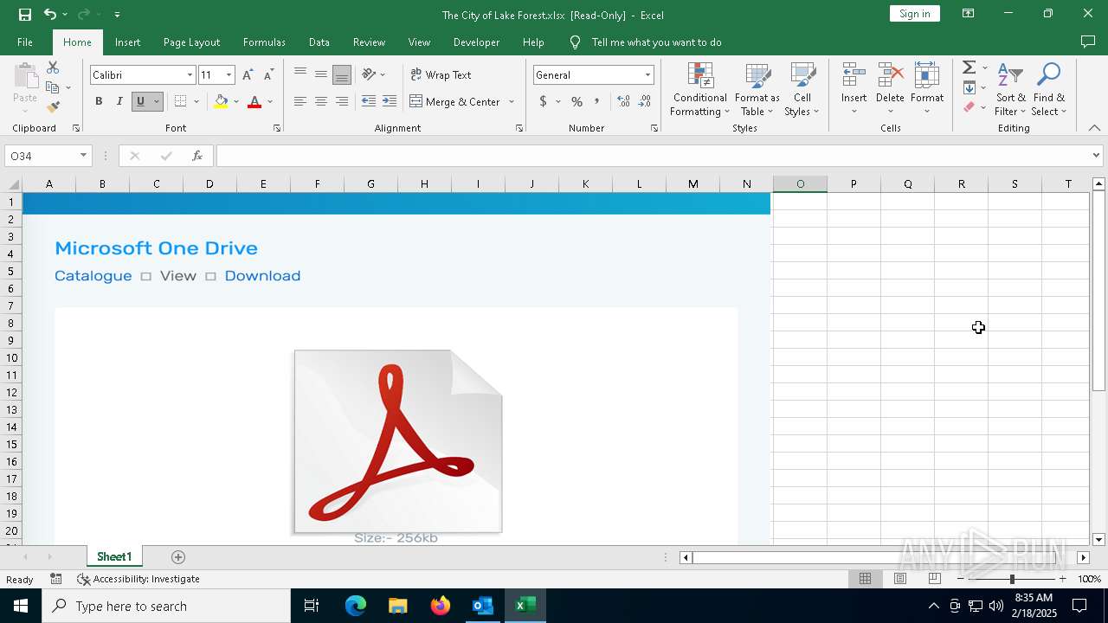Viewport: 1108px width, 623px height.
Task: Switch to Normal view
Action: click(865, 579)
